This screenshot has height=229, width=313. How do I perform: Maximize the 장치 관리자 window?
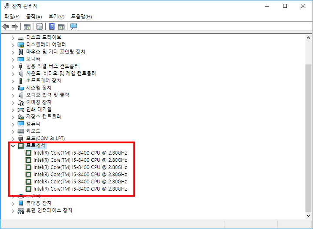coord(285,6)
